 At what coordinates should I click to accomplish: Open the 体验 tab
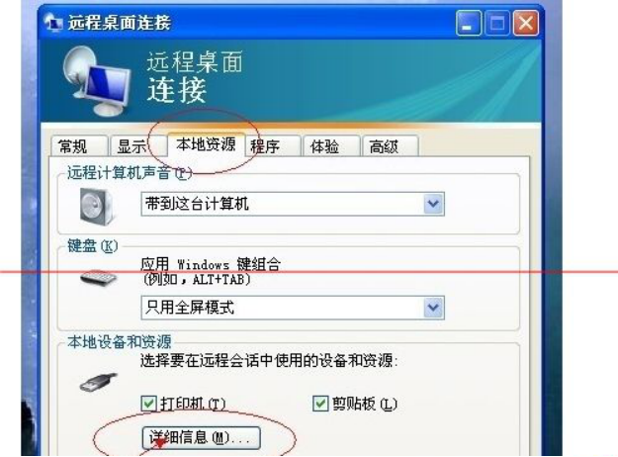(331, 146)
